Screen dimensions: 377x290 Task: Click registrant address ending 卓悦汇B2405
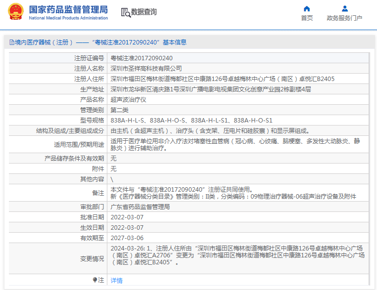pyautogui.click(x=222, y=79)
